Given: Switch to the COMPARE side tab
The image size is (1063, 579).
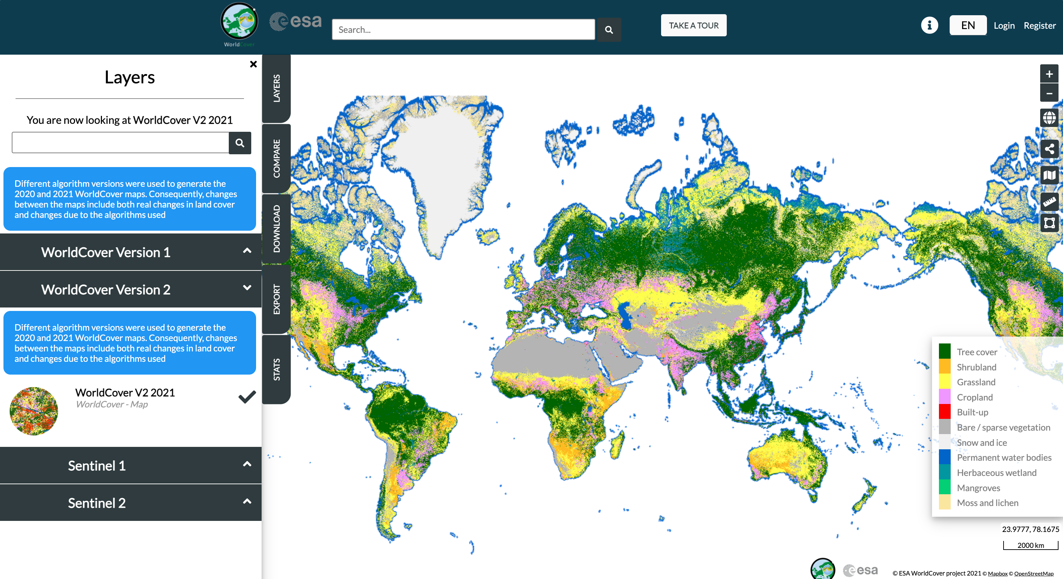Looking at the screenshot, I should tap(276, 158).
